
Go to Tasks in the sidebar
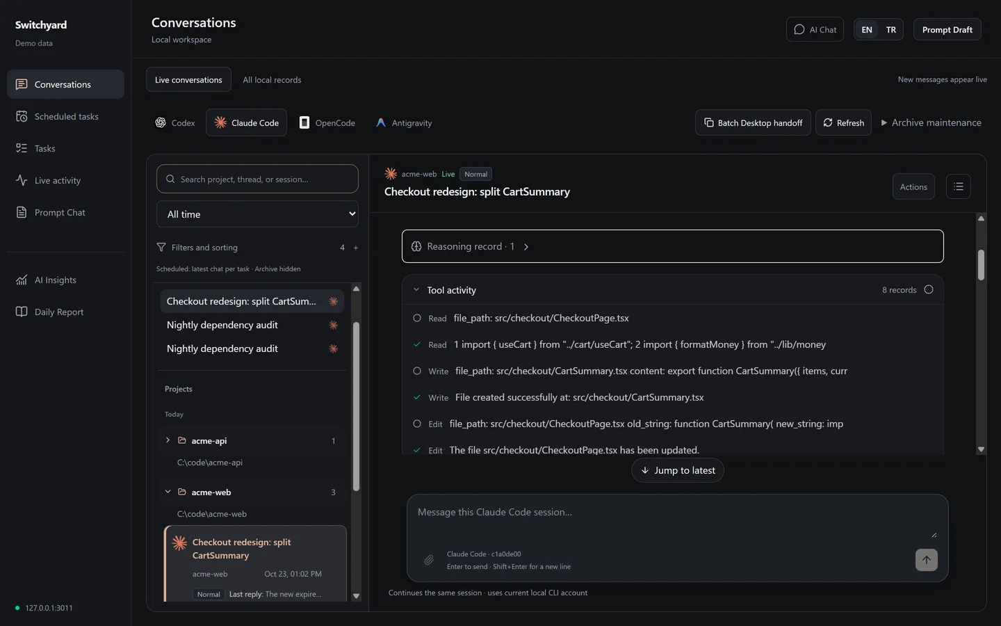(65, 148)
